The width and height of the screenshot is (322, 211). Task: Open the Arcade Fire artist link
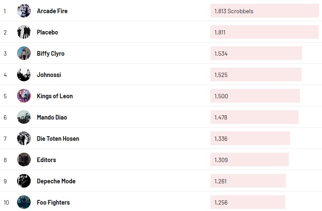pos(52,11)
